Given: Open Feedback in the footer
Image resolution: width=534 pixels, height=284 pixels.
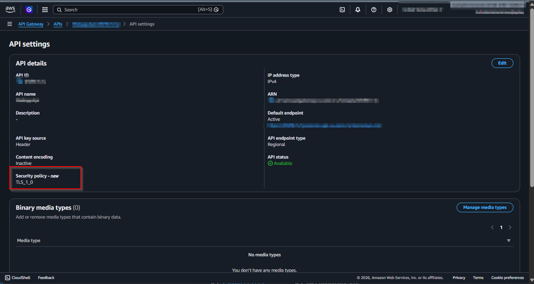Looking at the screenshot, I should point(46,278).
